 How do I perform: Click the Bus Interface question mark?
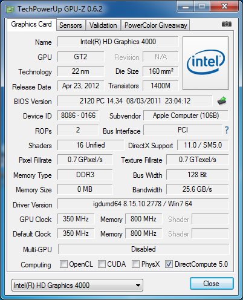pos(227,130)
